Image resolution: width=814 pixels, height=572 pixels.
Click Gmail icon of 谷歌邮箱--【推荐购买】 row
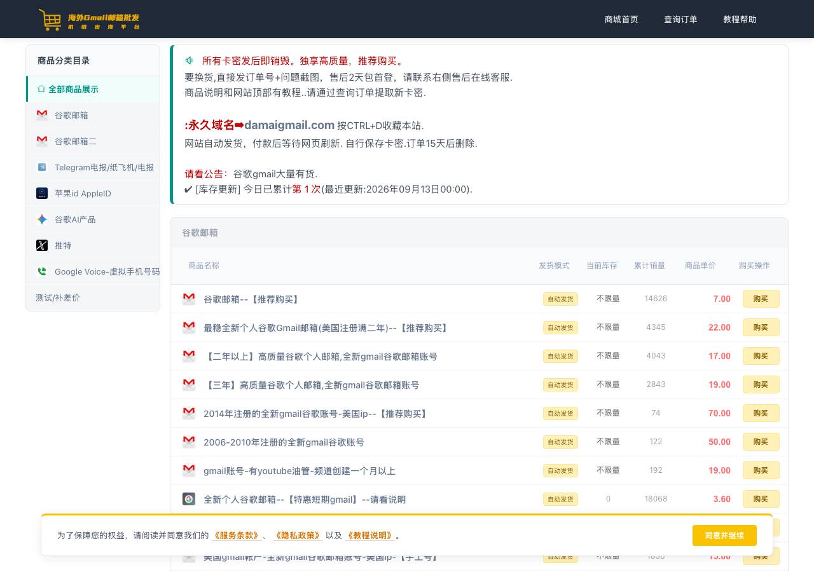pos(189,299)
